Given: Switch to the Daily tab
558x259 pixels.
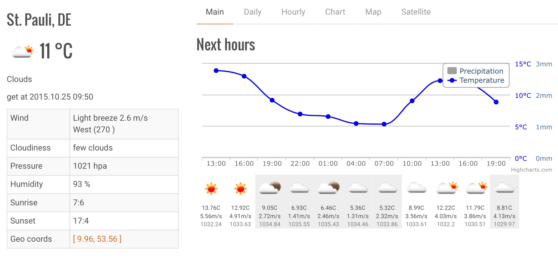Looking at the screenshot, I should click(253, 12).
